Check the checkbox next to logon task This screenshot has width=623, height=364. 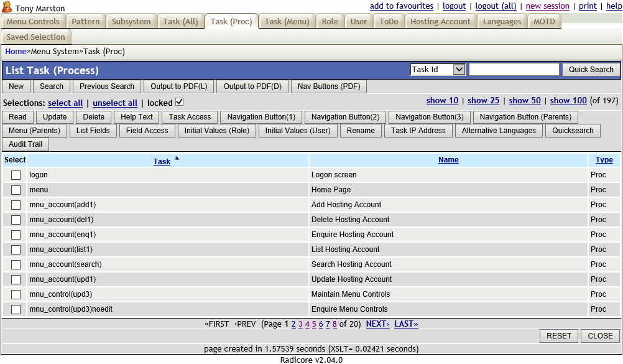tap(15, 175)
